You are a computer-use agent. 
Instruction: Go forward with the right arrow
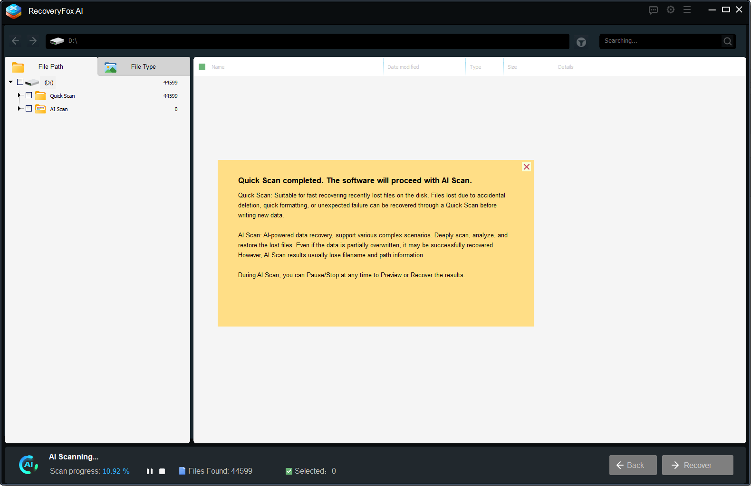click(33, 41)
